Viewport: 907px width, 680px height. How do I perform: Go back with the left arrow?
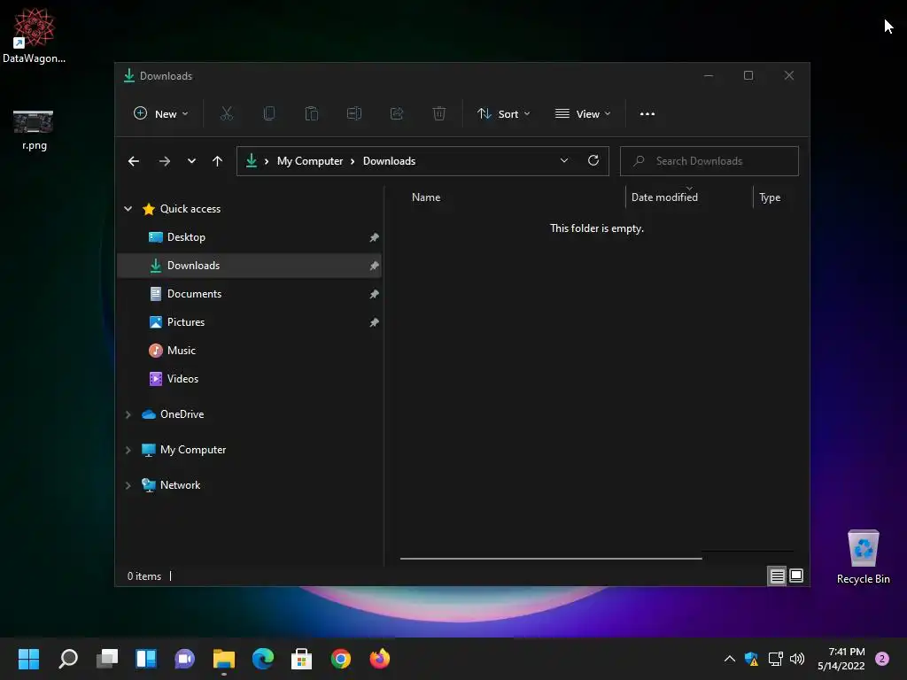134,161
